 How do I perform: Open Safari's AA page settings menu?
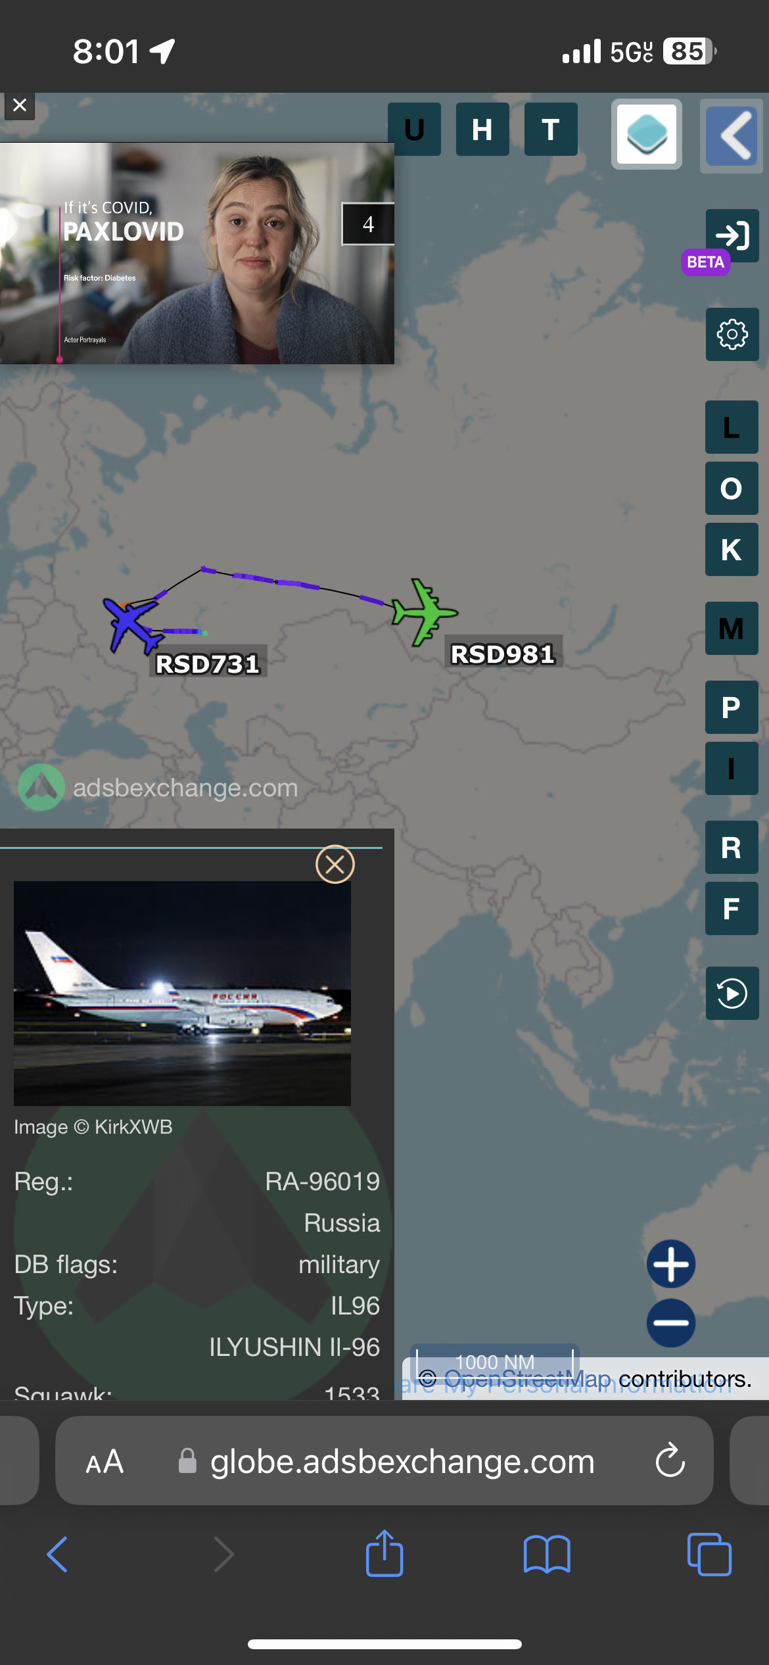tap(105, 1461)
